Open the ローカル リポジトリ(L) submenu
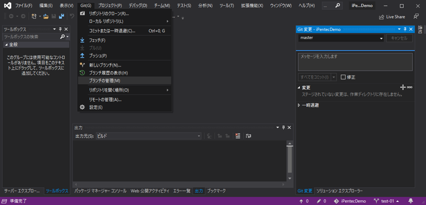Screen dimensions: 426x205 point(125,21)
